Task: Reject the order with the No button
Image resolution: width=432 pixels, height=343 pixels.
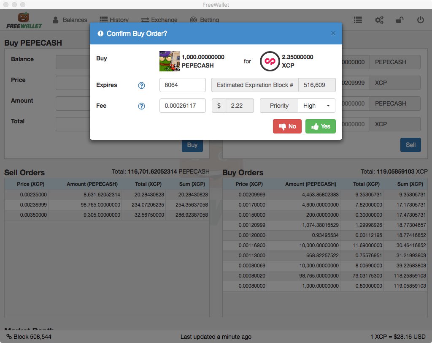Action: coord(287,126)
